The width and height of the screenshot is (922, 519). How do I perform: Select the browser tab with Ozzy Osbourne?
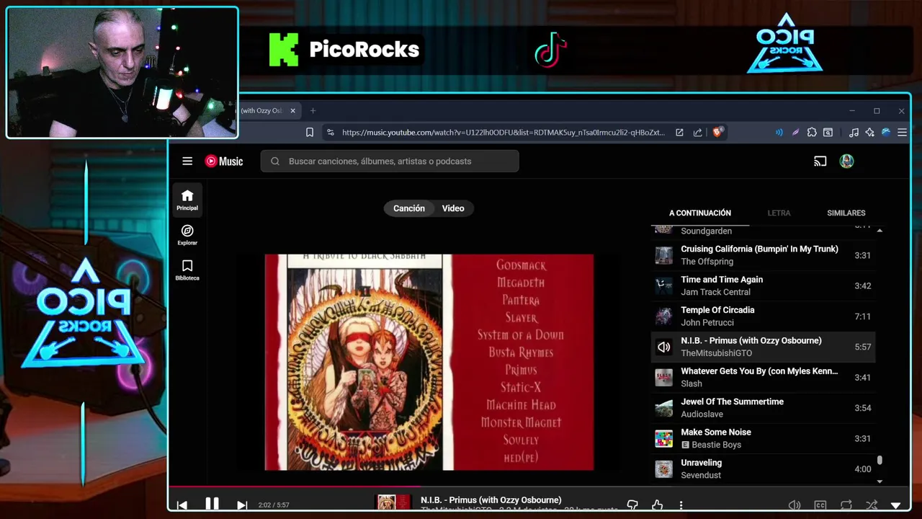[261, 111]
